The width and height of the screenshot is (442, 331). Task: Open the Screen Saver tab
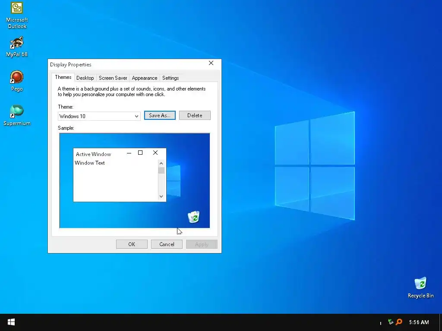point(113,78)
